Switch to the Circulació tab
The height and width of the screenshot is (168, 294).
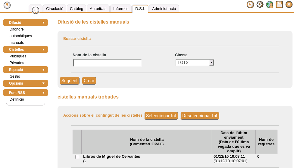[x=55, y=9]
